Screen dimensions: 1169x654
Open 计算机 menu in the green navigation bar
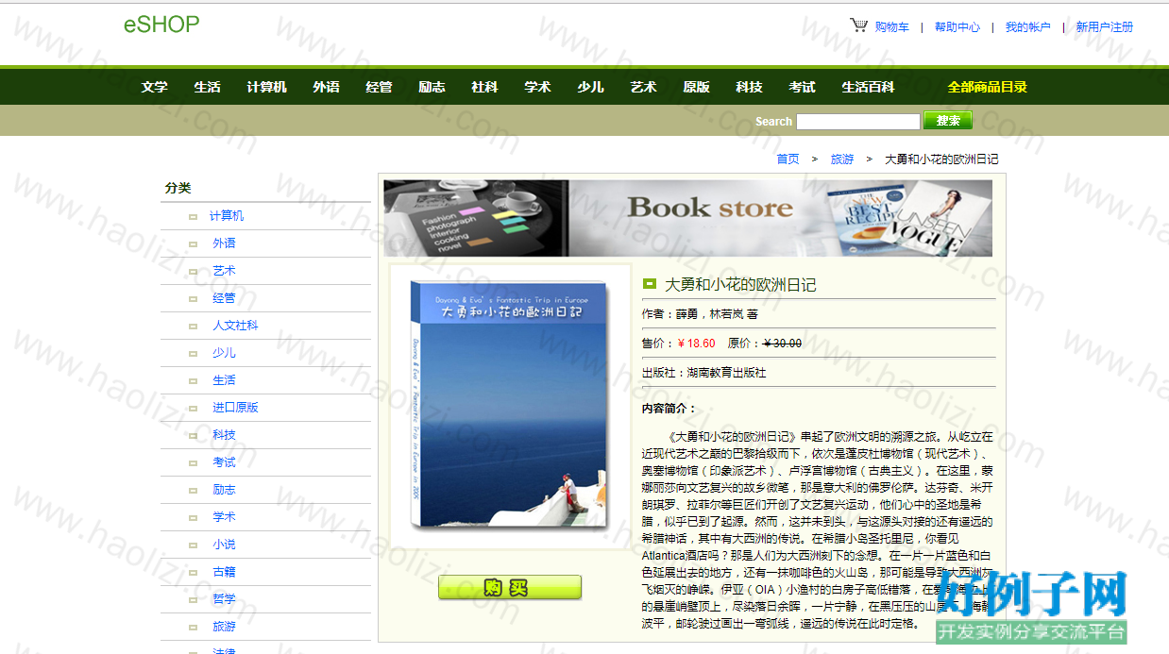(267, 87)
